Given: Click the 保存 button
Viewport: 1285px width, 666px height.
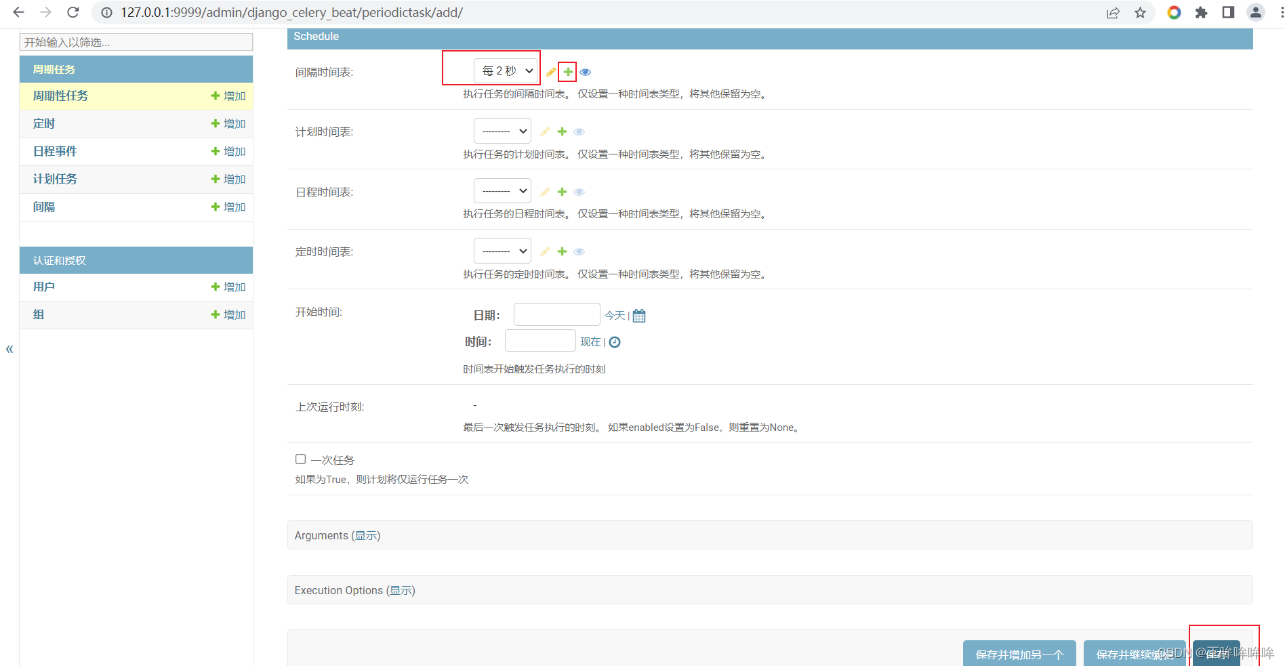Looking at the screenshot, I should pos(1217,654).
